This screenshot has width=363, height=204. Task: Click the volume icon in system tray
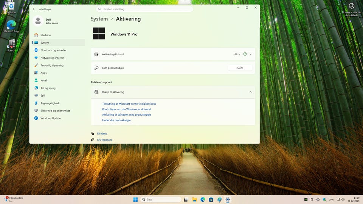click(x=343, y=199)
